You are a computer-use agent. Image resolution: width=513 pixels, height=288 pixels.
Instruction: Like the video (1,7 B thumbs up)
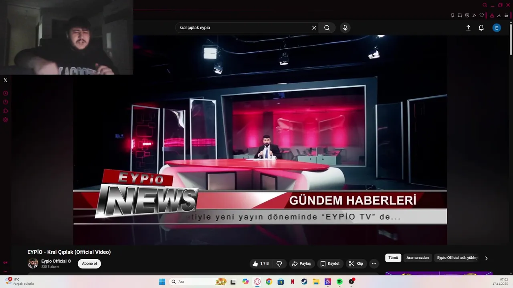(261, 264)
